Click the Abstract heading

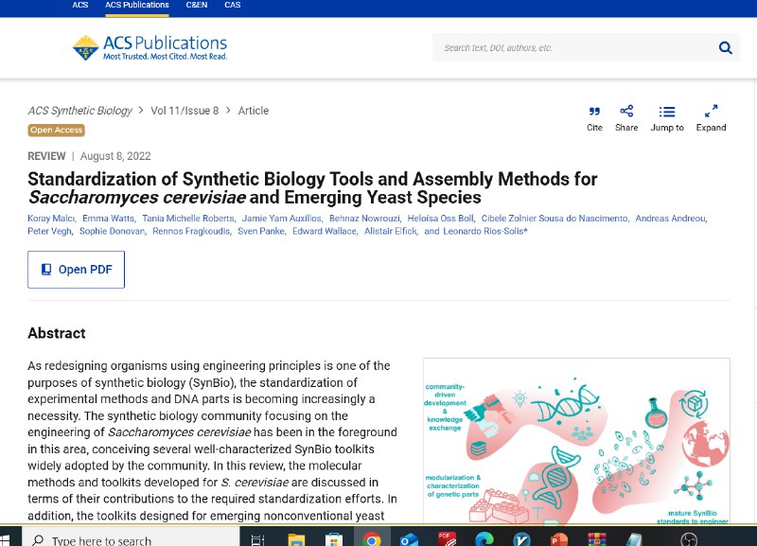(57, 333)
